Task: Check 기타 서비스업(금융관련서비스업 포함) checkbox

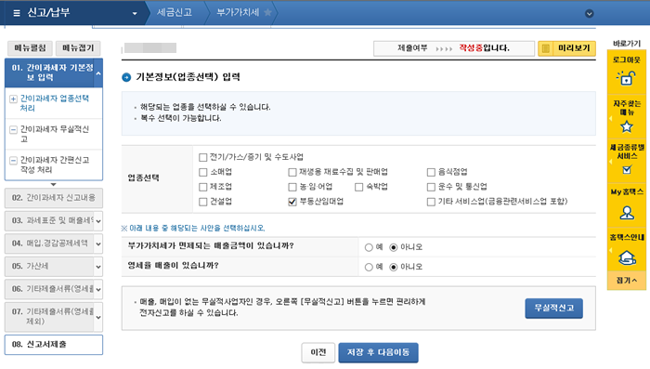Action: coord(431,202)
